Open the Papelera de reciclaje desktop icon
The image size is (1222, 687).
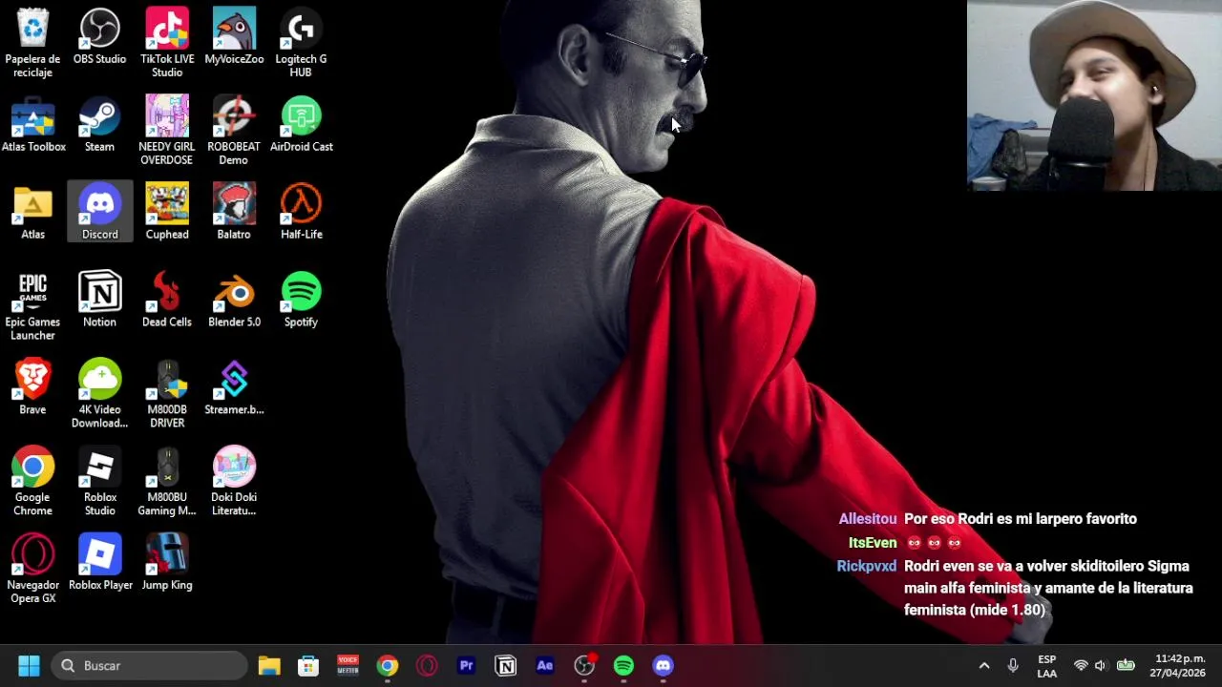(x=32, y=43)
